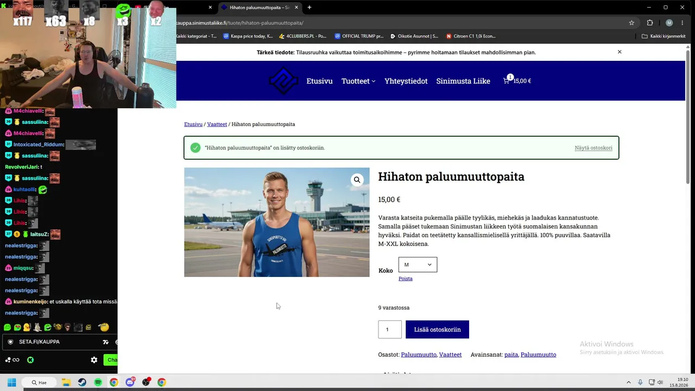Click the volume speaker tray icon
The image size is (695, 391).
click(660, 382)
